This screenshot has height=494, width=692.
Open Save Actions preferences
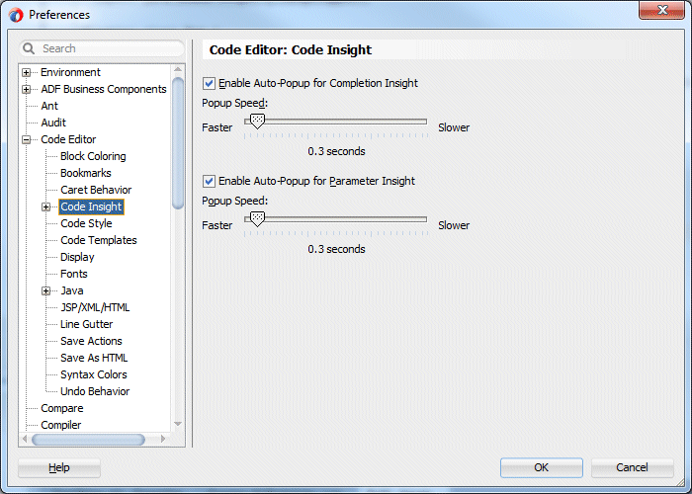pos(91,341)
